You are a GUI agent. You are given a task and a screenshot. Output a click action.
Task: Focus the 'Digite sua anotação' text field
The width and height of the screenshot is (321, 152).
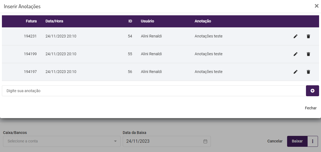[x=153, y=91]
